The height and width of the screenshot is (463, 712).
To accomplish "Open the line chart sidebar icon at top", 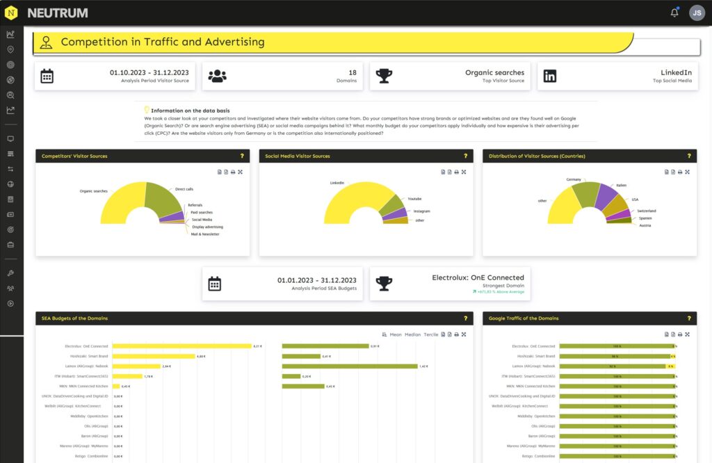I will [10, 35].
